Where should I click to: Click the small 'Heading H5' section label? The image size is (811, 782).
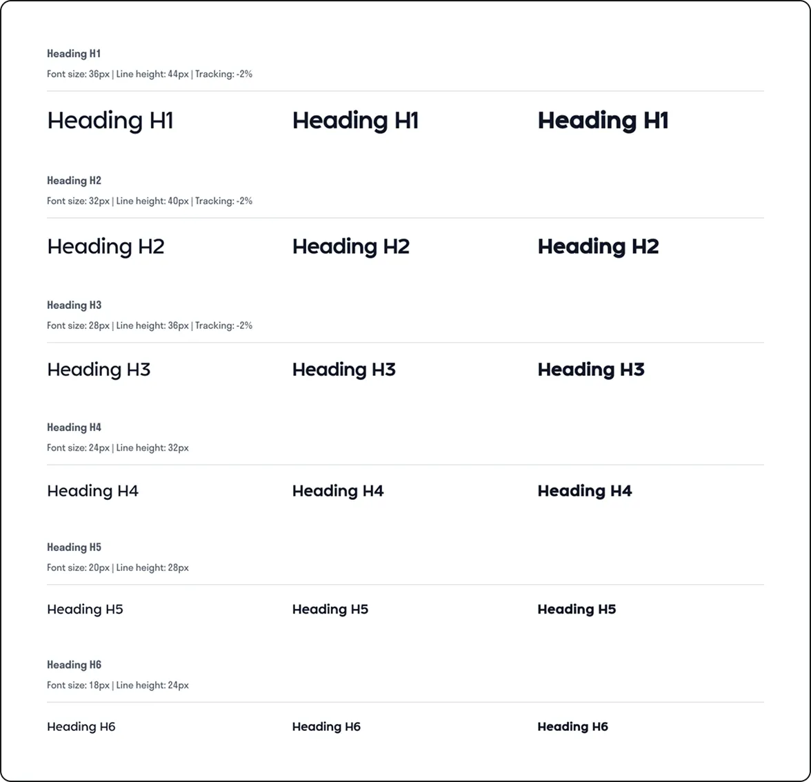click(x=74, y=548)
